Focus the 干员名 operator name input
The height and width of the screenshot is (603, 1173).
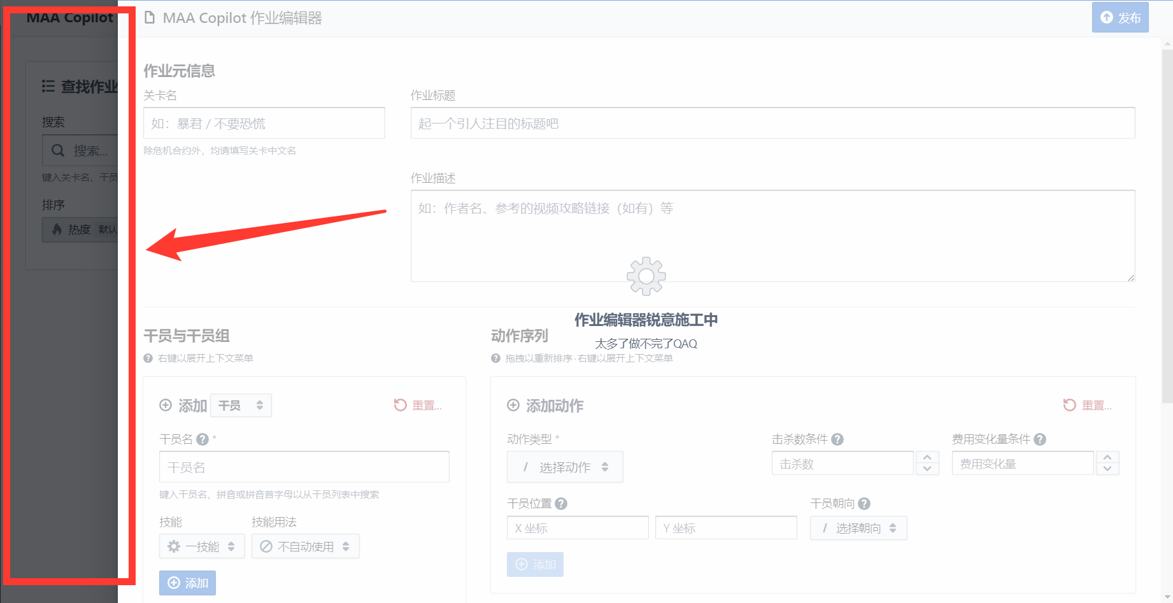click(304, 467)
